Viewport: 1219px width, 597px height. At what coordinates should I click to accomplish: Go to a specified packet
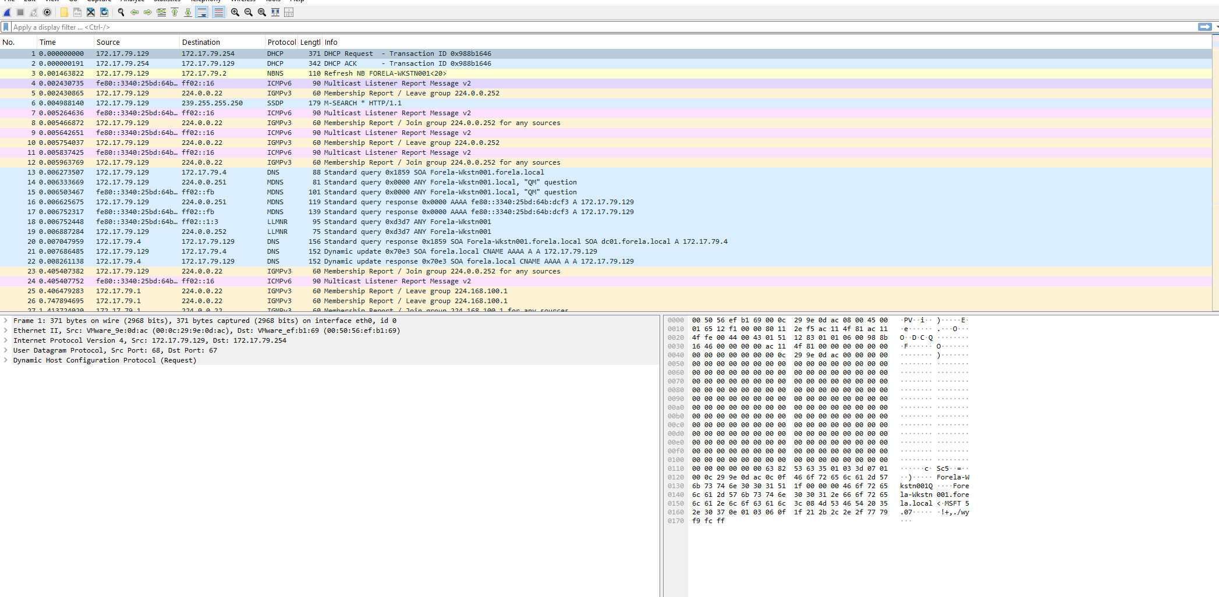[161, 12]
